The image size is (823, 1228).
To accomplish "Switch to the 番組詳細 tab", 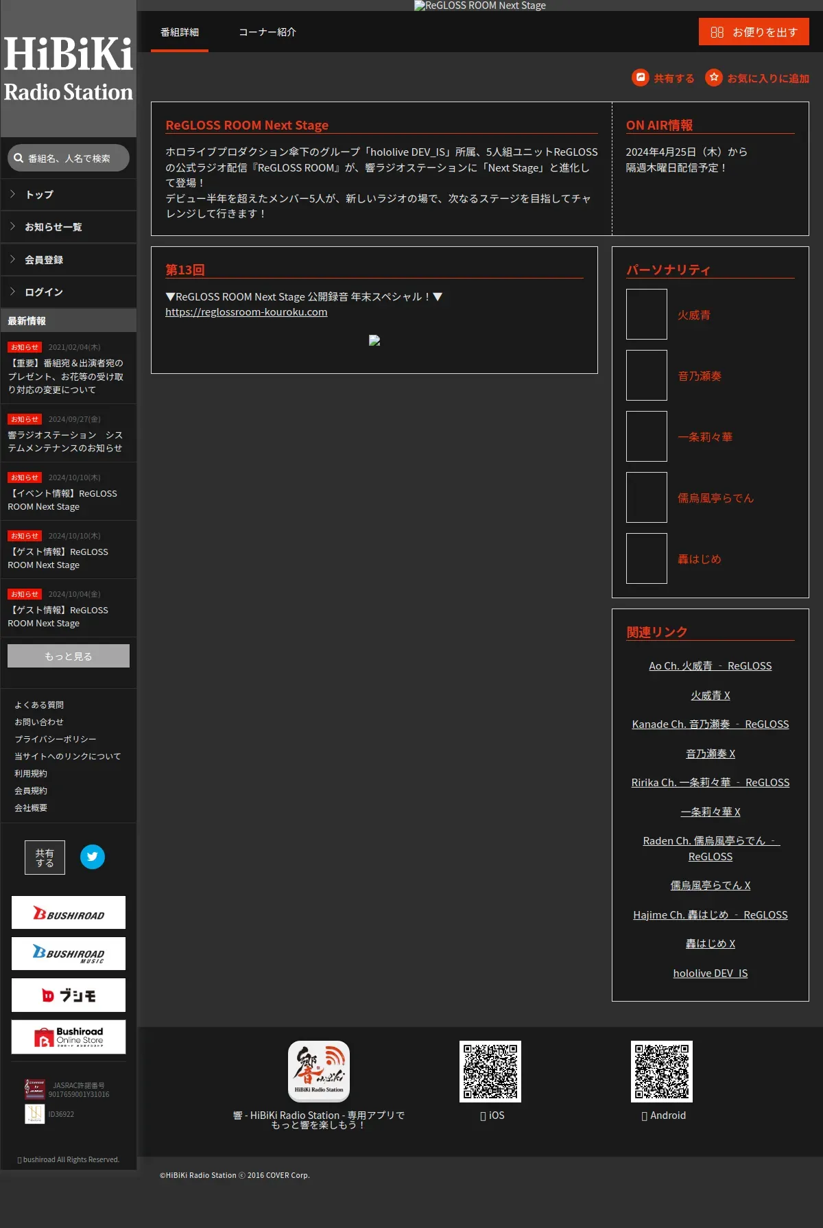I will point(180,32).
